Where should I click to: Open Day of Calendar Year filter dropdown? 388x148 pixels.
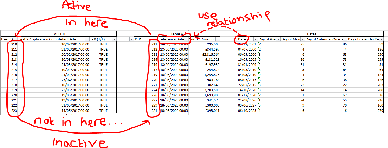[x=381, y=39]
